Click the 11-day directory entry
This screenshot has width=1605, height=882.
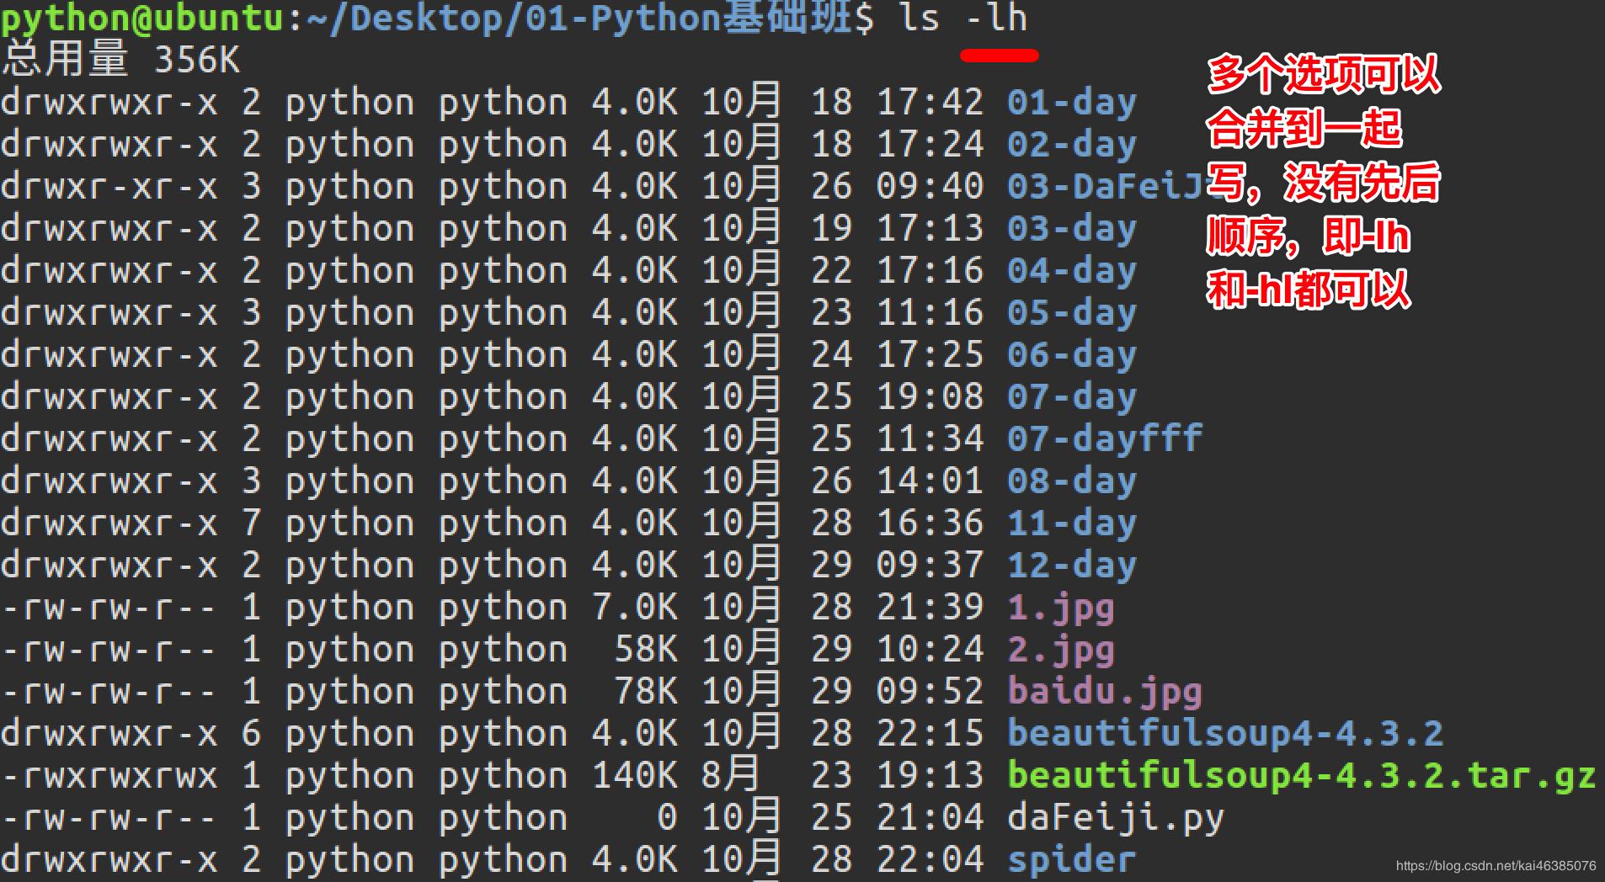pyautogui.click(x=1070, y=523)
